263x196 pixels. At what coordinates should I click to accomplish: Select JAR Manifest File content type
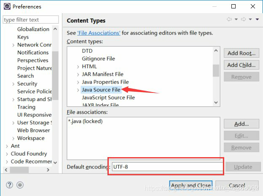tap(103, 74)
